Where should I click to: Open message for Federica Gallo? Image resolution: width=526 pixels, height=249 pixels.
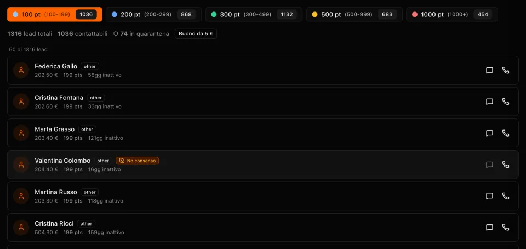(489, 70)
